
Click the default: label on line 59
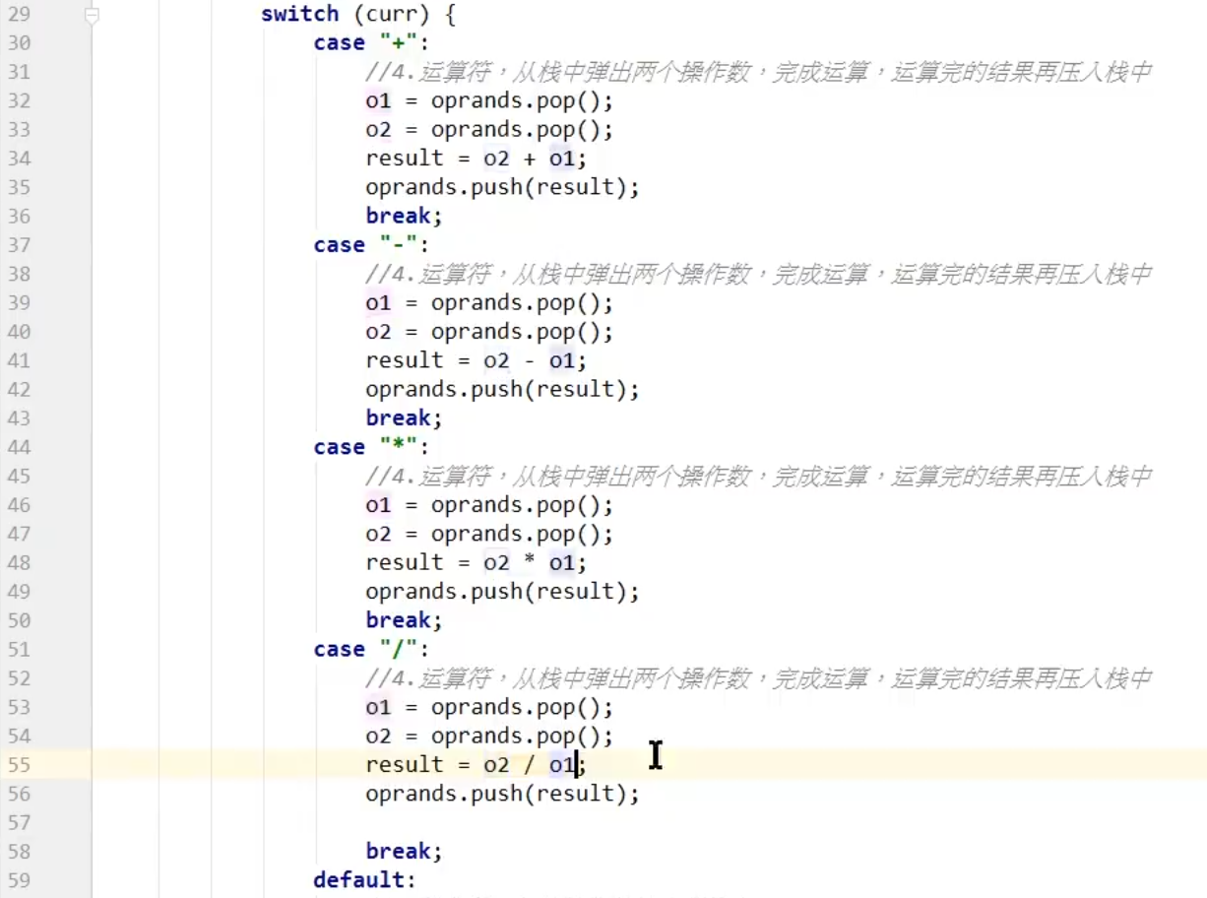(365, 880)
